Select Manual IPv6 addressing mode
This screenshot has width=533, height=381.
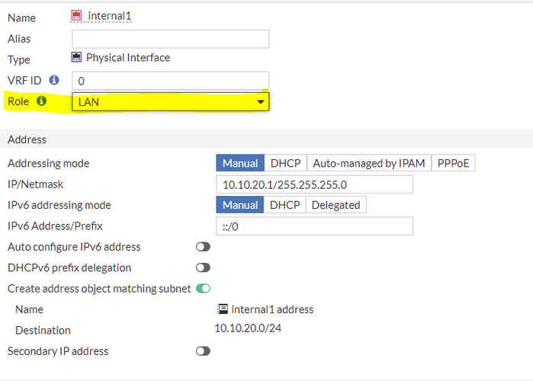tap(239, 205)
